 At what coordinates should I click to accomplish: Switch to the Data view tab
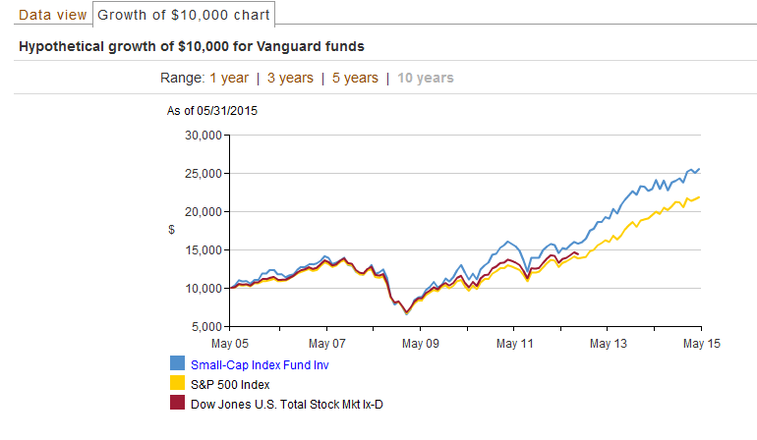(51, 16)
